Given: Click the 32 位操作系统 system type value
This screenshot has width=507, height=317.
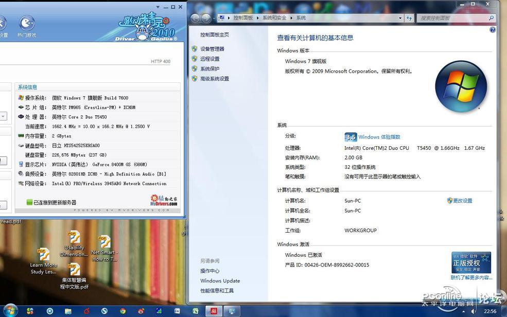Looking at the screenshot, I should (x=360, y=167).
